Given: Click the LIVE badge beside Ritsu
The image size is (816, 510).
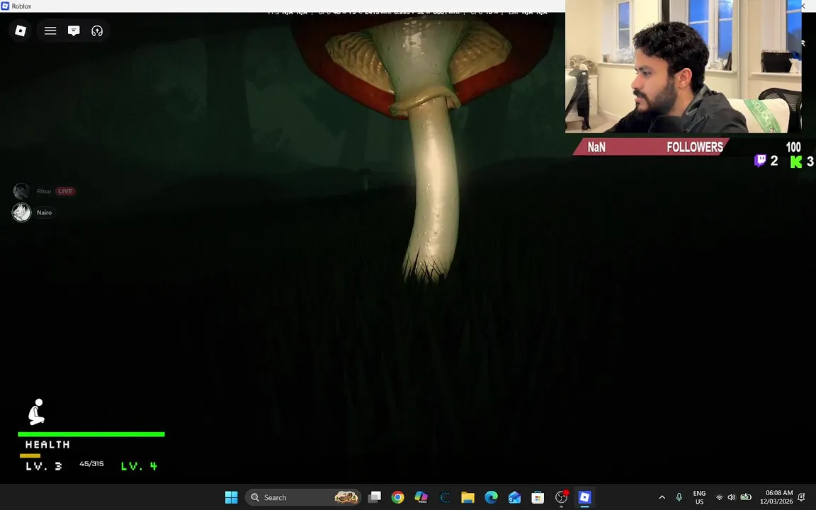Looking at the screenshot, I should pos(66,191).
